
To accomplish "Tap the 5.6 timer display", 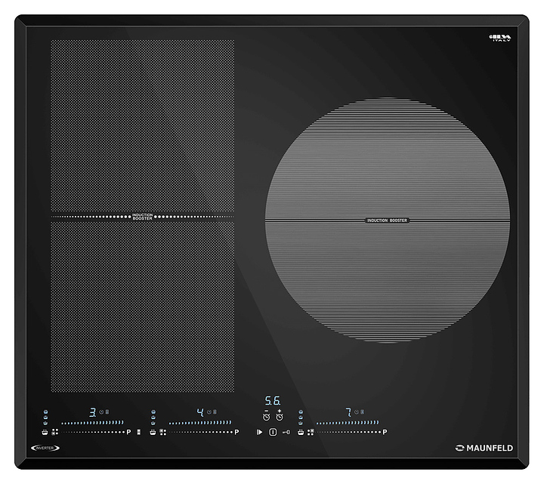I will coord(272,402).
